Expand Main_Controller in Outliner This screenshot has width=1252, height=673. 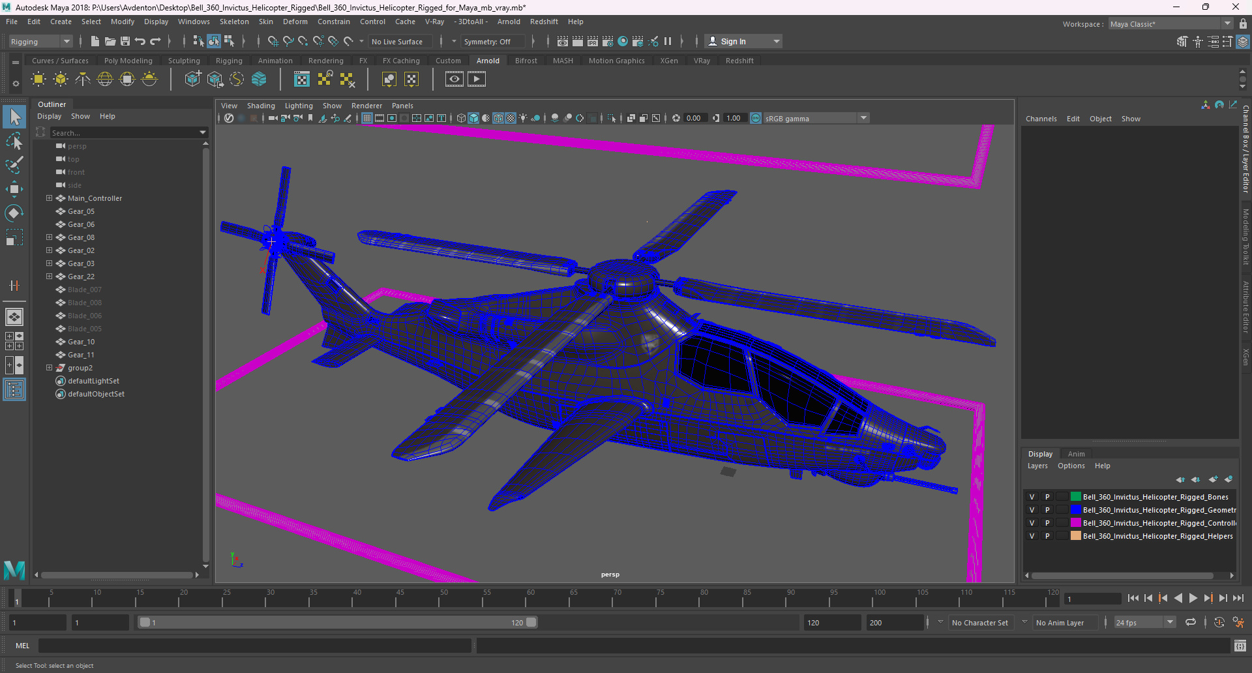(49, 198)
